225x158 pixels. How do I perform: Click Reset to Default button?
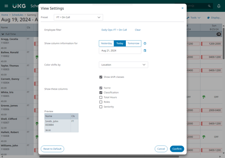(x=52, y=149)
